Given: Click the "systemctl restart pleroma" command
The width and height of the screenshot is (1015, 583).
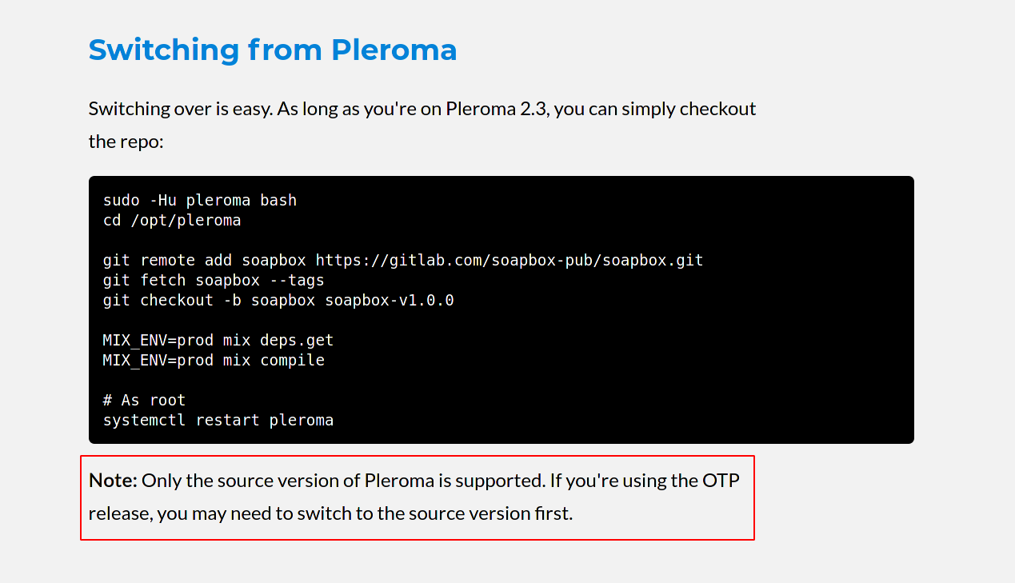Looking at the screenshot, I should coord(218,420).
